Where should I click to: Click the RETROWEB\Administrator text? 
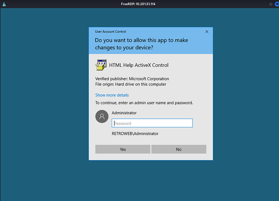click(135, 134)
